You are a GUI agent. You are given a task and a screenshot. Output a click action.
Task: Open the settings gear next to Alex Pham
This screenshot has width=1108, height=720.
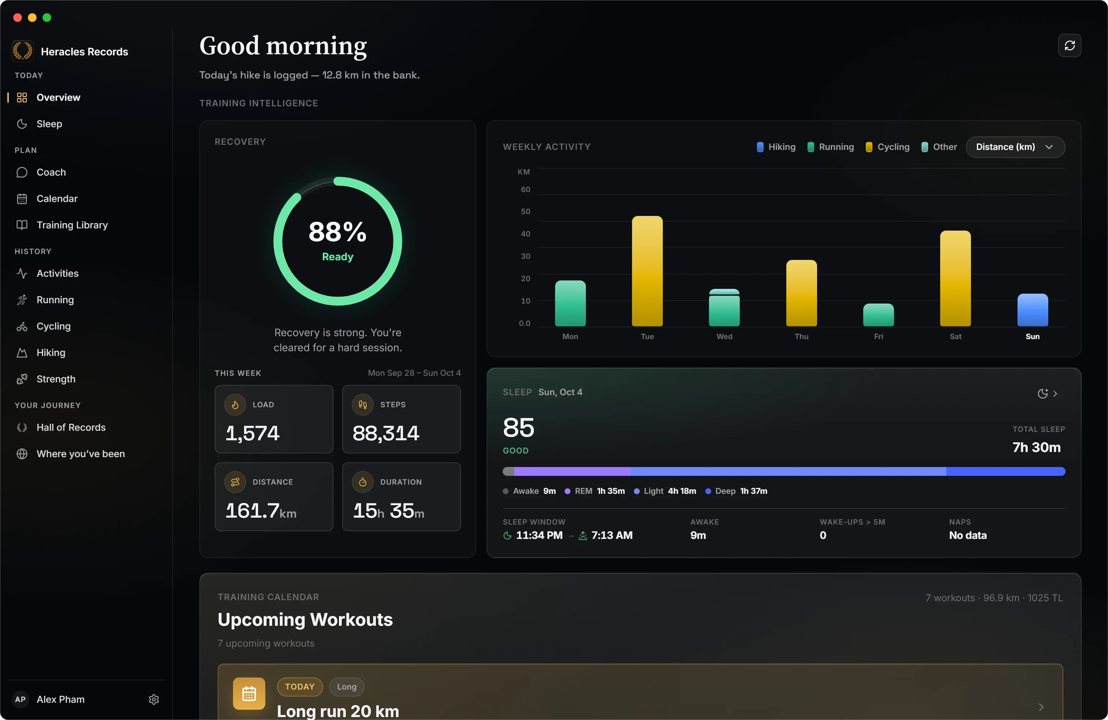pyautogui.click(x=154, y=699)
